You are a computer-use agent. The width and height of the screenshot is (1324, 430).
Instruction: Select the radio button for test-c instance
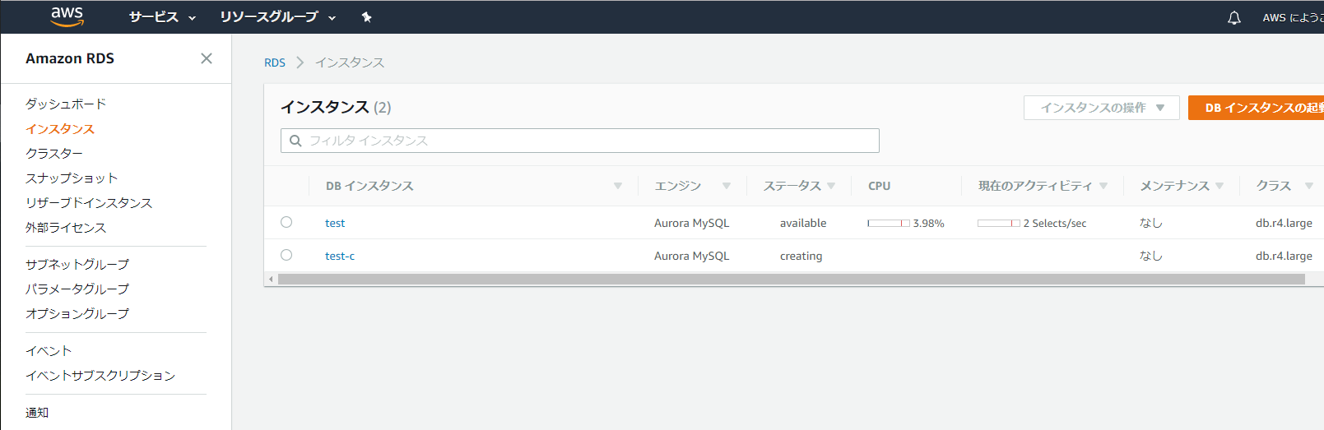click(286, 255)
